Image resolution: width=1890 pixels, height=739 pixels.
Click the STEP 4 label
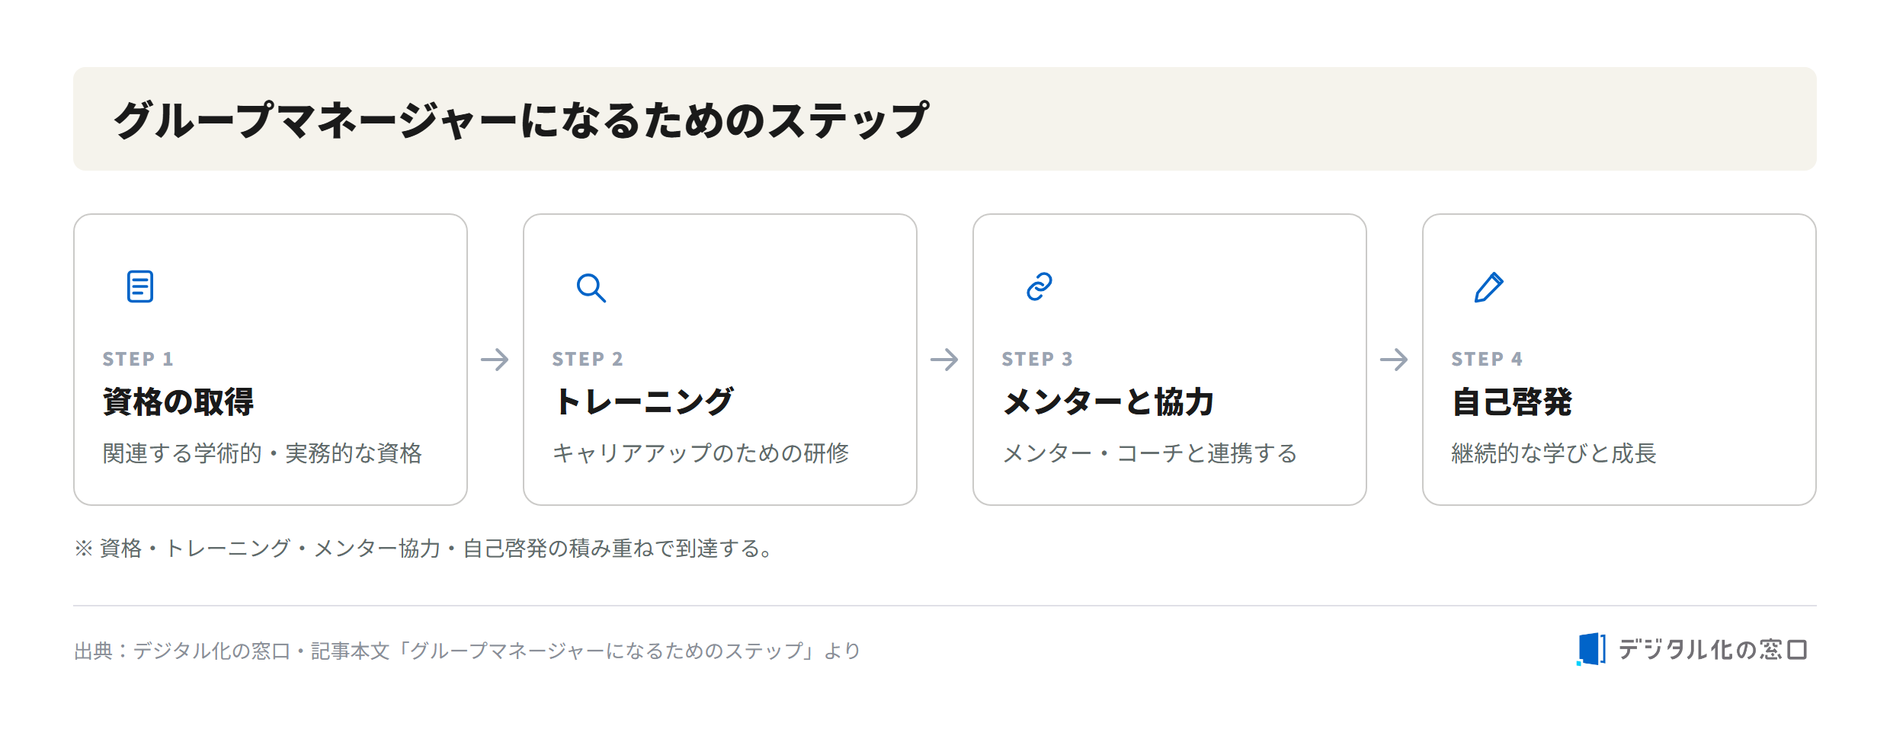coord(1487,359)
